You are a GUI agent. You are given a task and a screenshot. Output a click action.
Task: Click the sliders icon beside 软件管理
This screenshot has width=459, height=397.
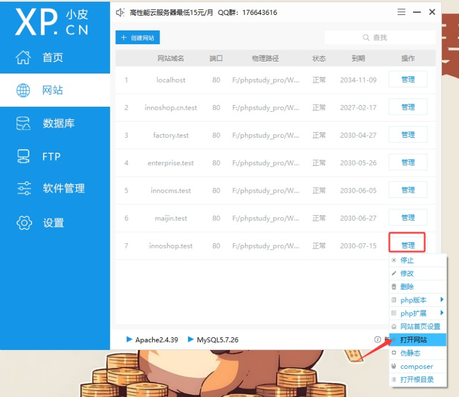click(24, 188)
